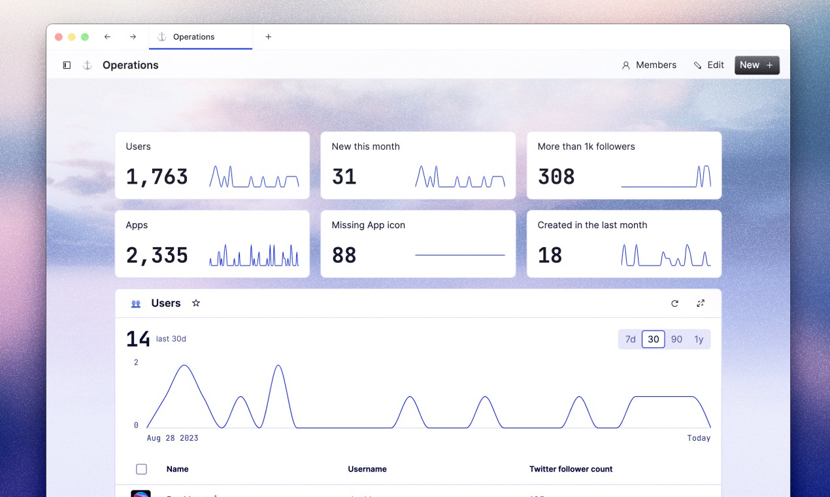The width and height of the screenshot is (830, 497).
Task: Go forward with the right arrow
Action: 133,37
